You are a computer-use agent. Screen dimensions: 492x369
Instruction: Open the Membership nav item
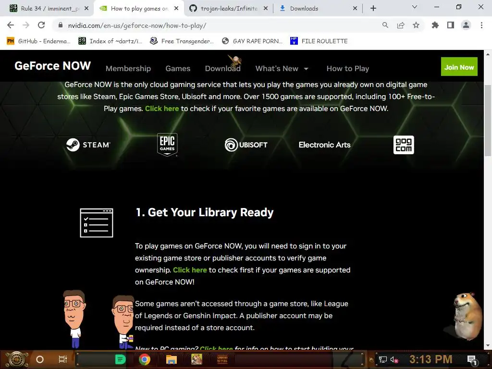[128, 68]
